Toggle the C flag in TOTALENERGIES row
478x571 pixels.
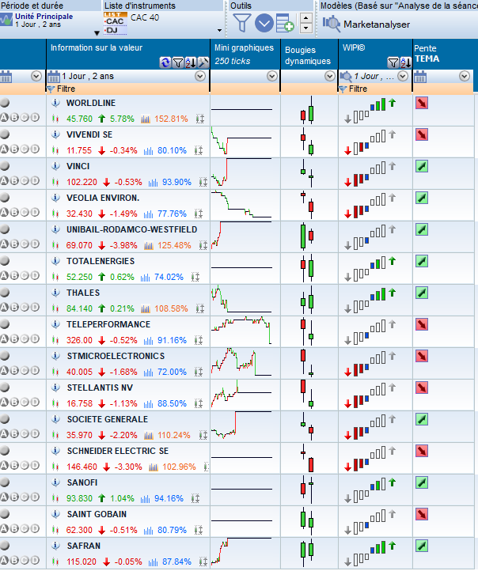[x=25, y=276]
